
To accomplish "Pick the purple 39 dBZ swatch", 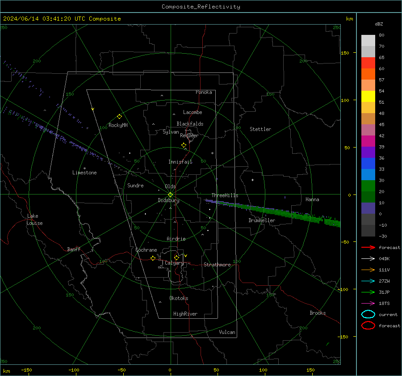I will (x=368, y=152).
